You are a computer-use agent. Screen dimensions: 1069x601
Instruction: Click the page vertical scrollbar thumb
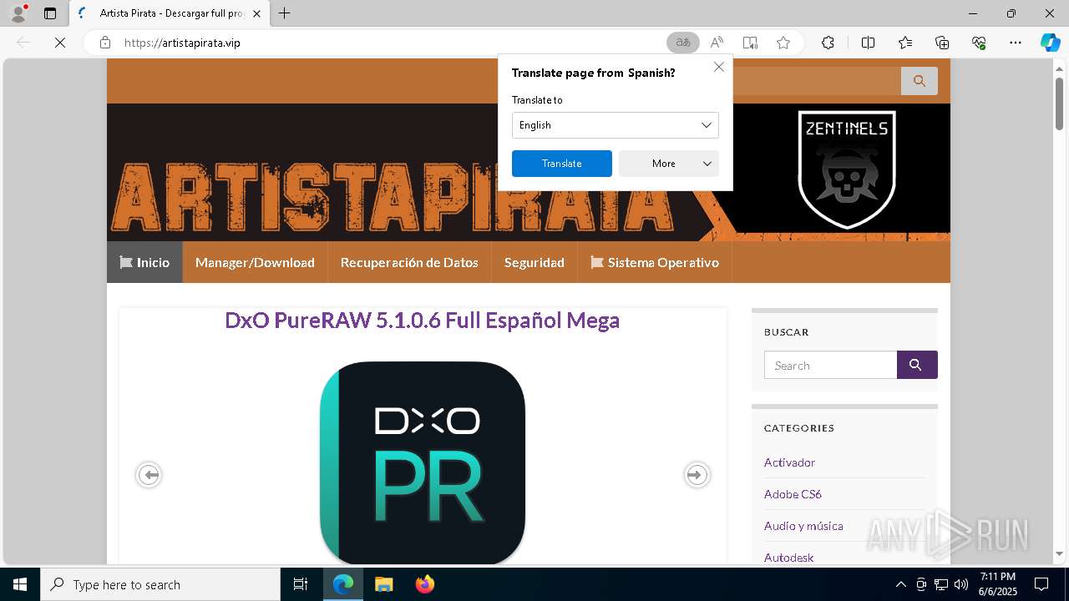click(1059, 104)
